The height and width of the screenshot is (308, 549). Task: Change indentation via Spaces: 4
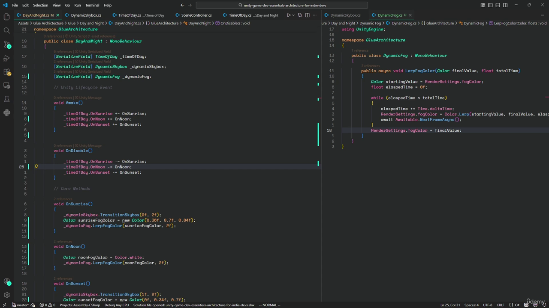[x=471, y=305]
